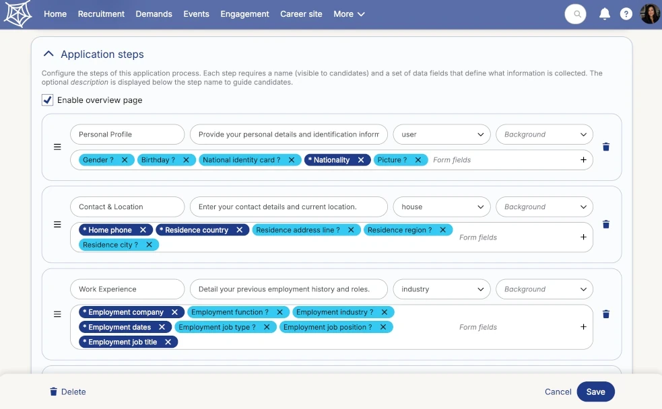Image resolution: width=662 pixels, height=409 pixels.
Task: Toggle Enable overview page checkbox
Action: [x=47, y=100]
